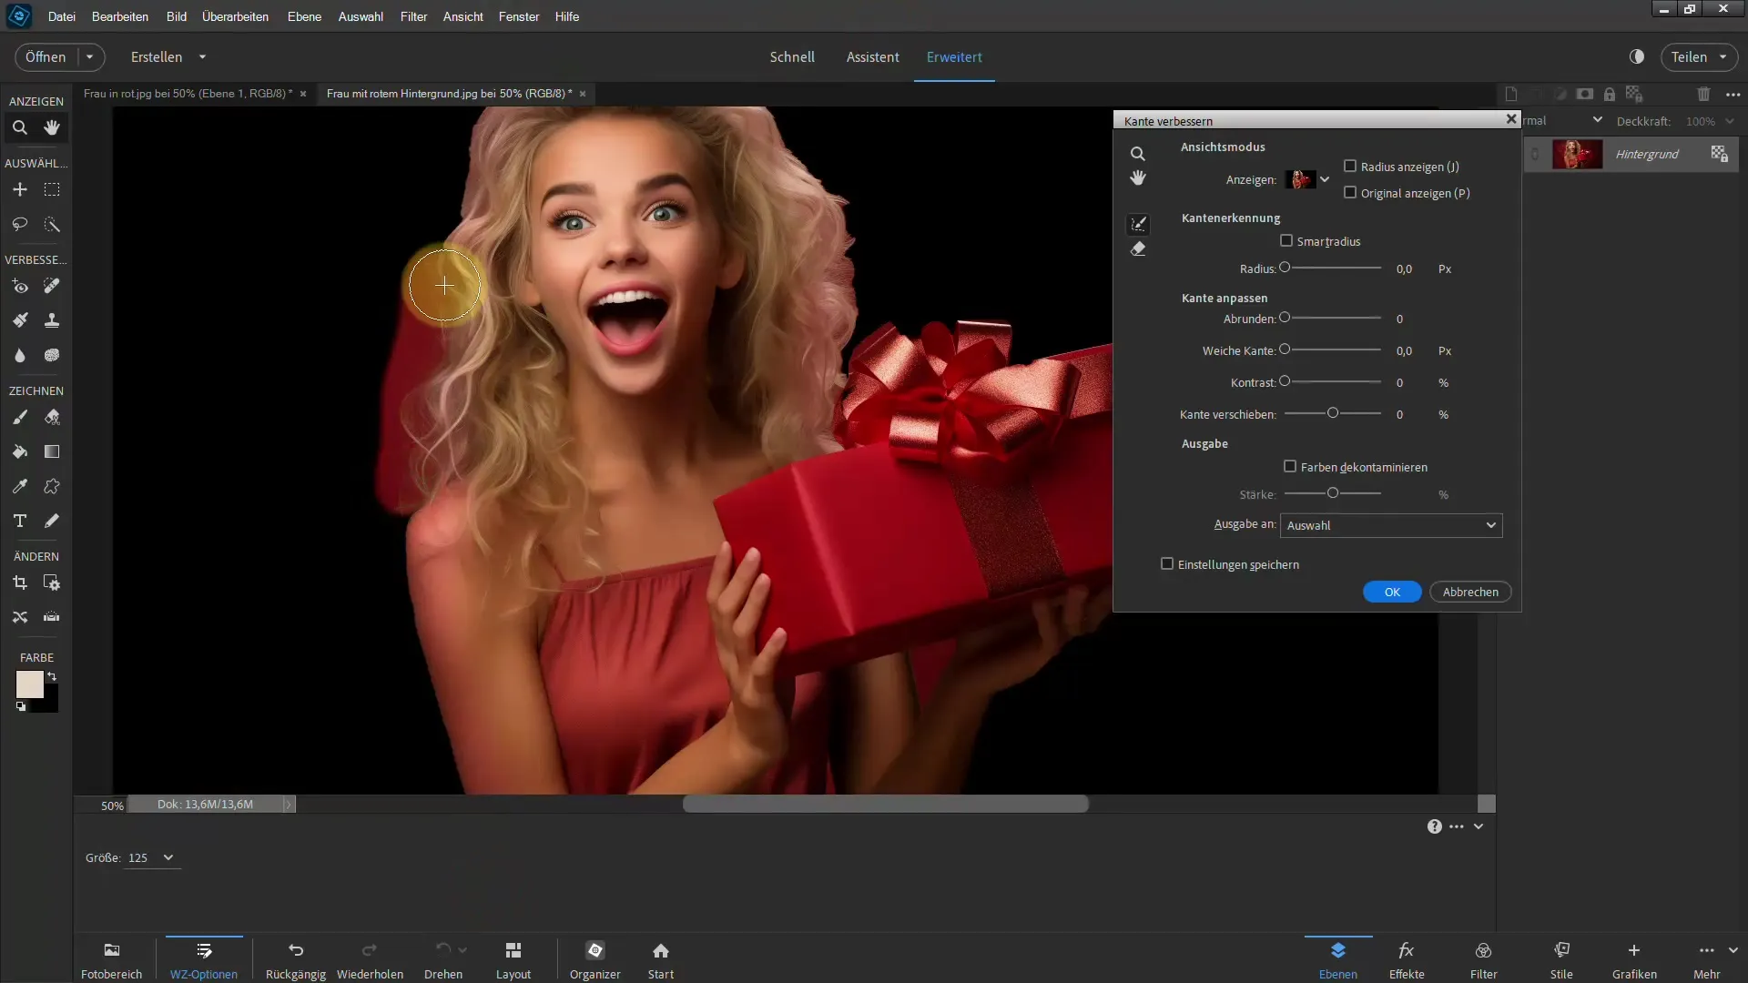Select the Recompose tool

[52, 583]
